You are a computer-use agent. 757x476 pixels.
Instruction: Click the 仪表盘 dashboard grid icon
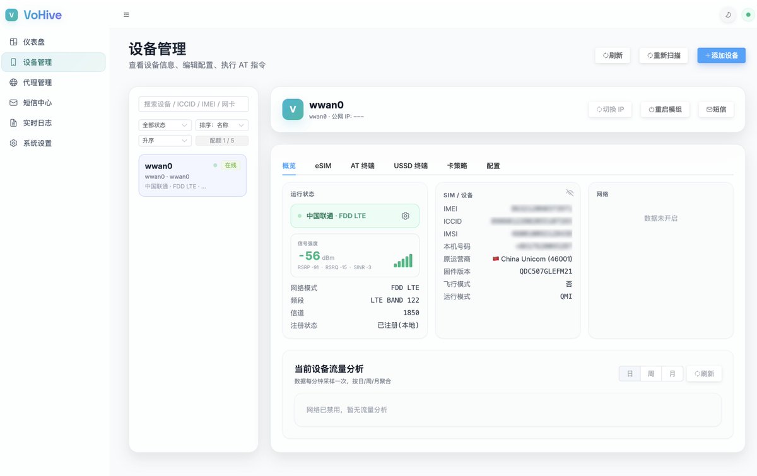(14, 42)
